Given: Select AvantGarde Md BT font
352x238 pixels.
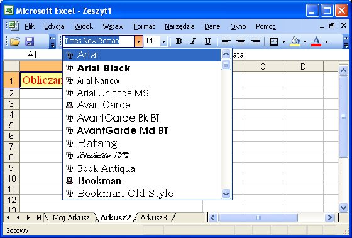Looking at the screenshot, I should tap(142, 130).
